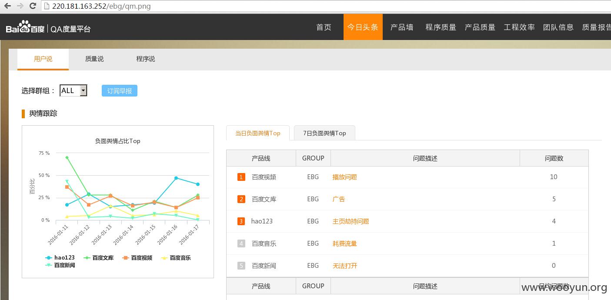611x300 pixels.
Task: Click the hao123 data point at 2016-01-16
Action: 176,178
